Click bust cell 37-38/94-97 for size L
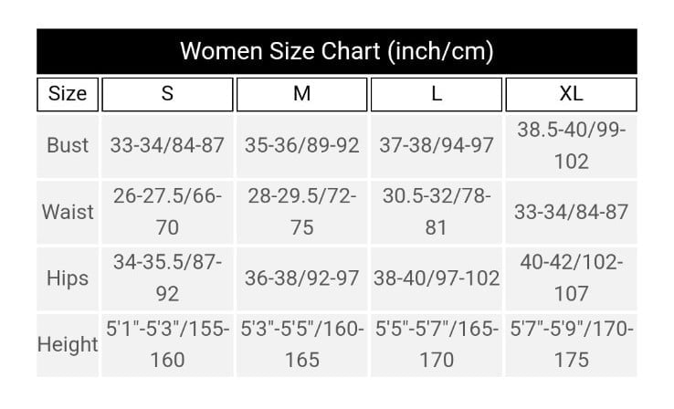This screenshot has width=674, height=409. 437,146
